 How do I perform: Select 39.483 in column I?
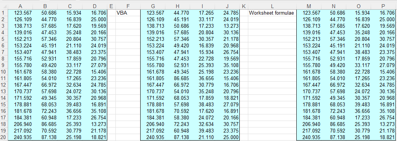202,131
